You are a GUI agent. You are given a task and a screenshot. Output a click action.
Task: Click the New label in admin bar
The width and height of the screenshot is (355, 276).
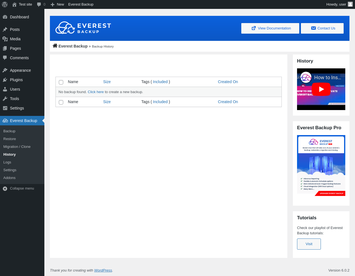point(60,4)
